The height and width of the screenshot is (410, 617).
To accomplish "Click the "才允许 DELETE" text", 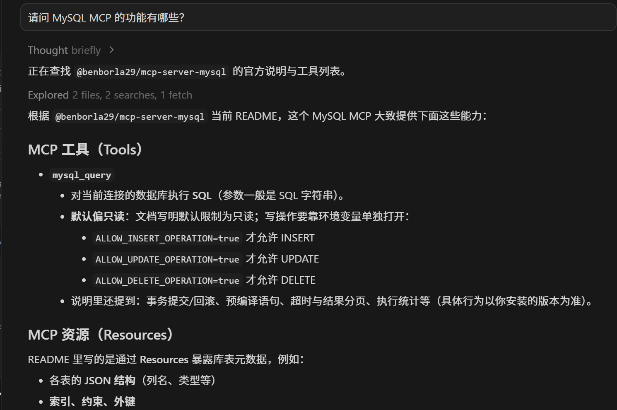I will click(x=281, y=280).
